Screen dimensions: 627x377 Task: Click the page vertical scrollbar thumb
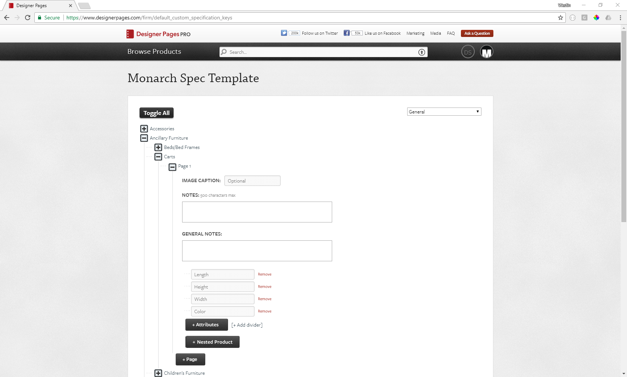tap(624, 127)
